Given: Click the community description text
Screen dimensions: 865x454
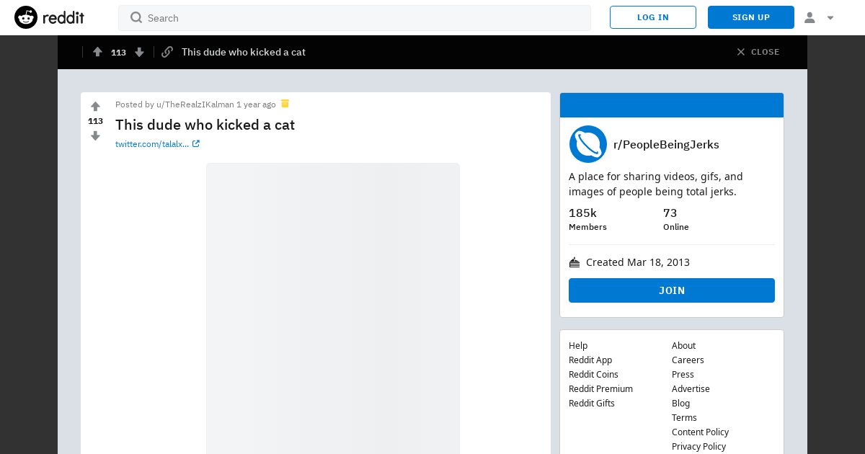Looking at the screenshot, I should tap(655, 184).
